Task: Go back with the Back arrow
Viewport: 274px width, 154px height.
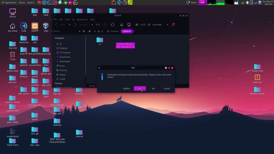Action: (x=56, y=25)
